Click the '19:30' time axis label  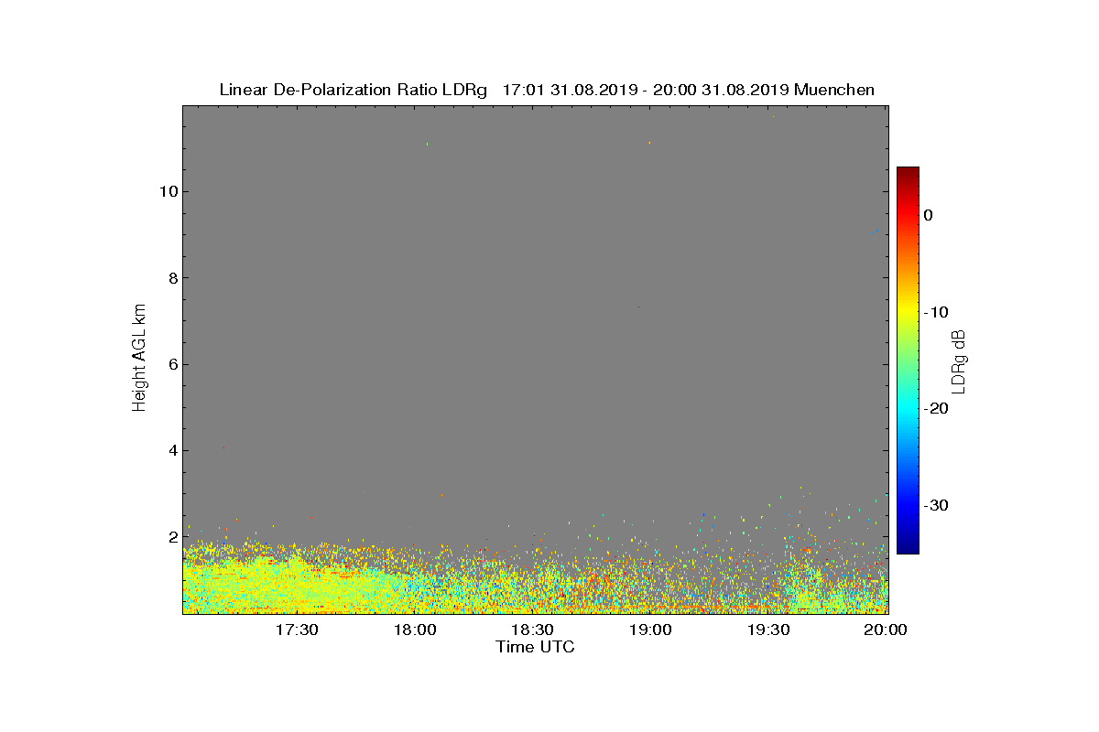pyautogui.click(x=768, y=630)
